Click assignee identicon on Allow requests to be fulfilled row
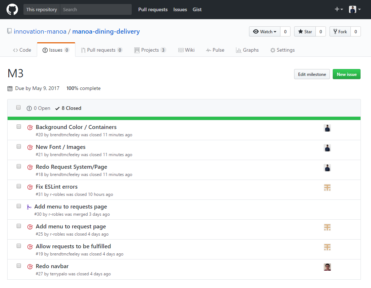Viewport: 371px width, 288px height. coord(327,247)
